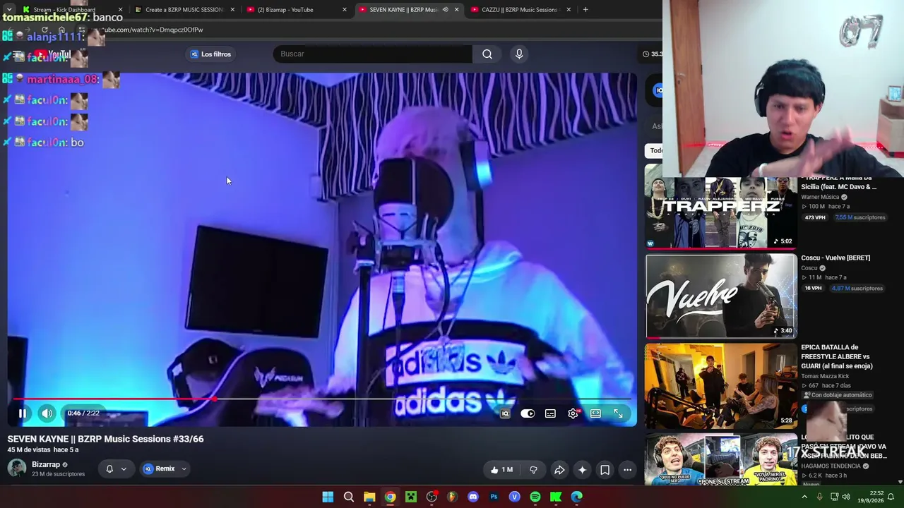Open Kick app from taskbar
The height and width of the screenshot is (508, 904).
click(x=556, y=497)
